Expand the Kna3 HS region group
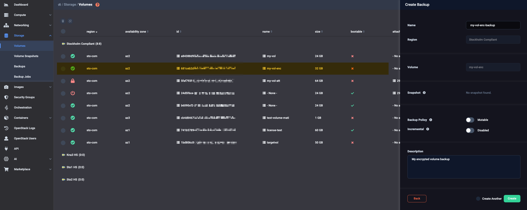The width and height of the screenshot is (527, 210). [x=73, y=155]
